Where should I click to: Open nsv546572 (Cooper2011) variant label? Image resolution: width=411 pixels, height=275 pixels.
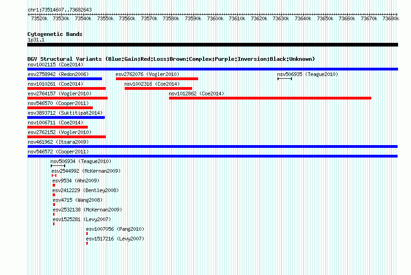(58, 152)
